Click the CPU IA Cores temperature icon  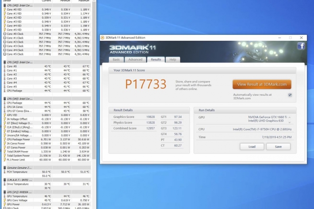click(x=5, y=107)
